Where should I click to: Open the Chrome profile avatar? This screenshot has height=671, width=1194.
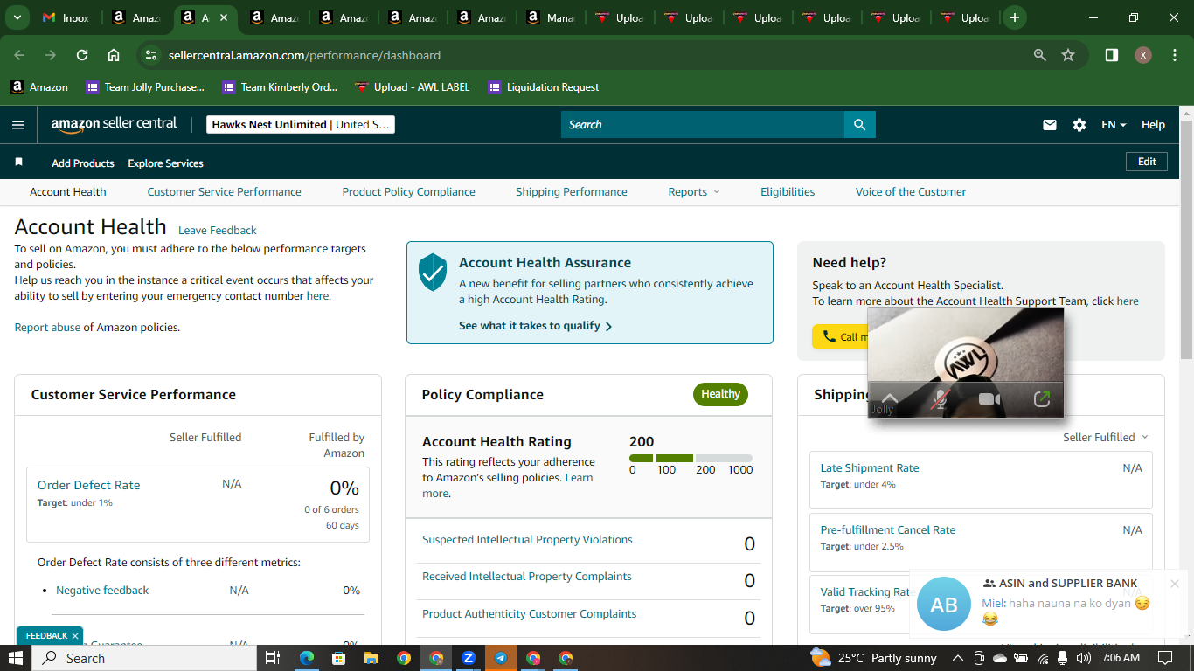point(1143,55)
